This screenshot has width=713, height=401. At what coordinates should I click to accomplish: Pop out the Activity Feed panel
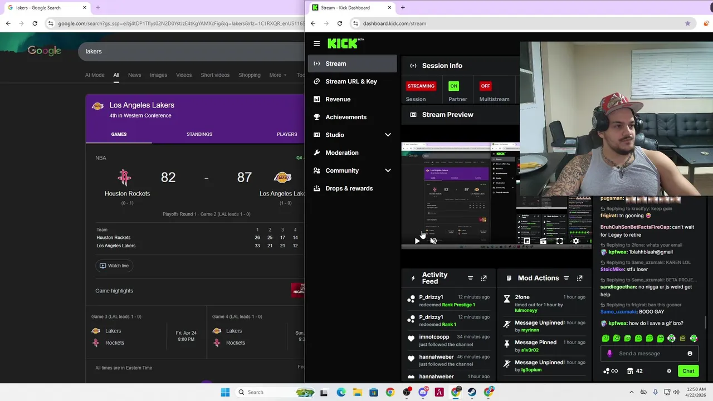tap(484, 278)
